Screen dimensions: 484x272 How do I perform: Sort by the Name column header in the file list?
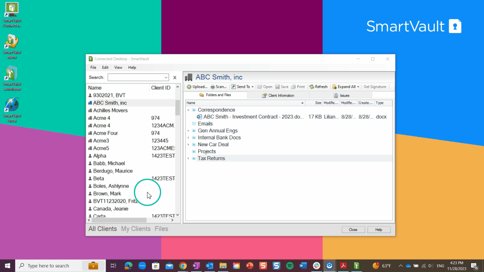245,103
